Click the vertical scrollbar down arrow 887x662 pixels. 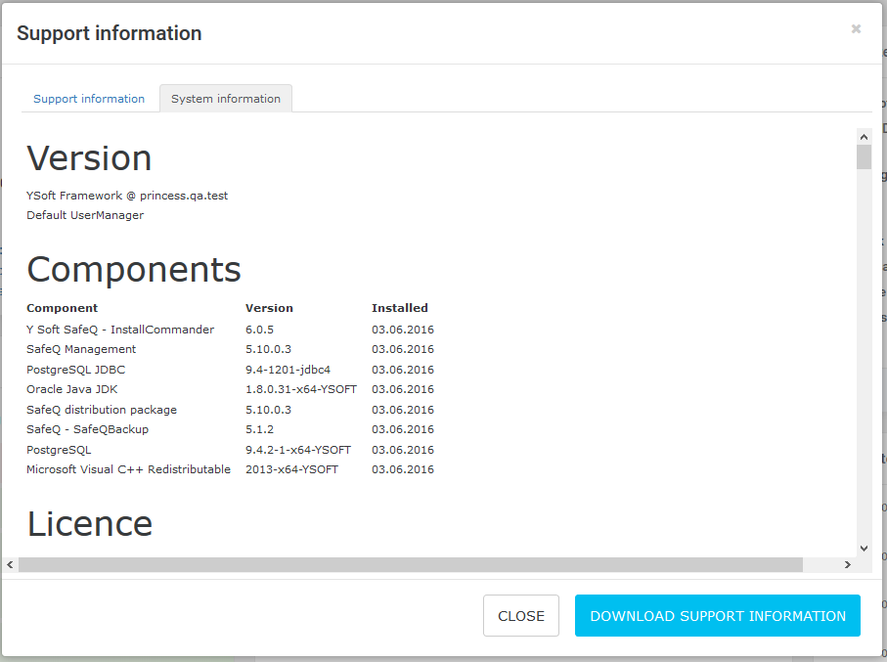tap(864, 549)
